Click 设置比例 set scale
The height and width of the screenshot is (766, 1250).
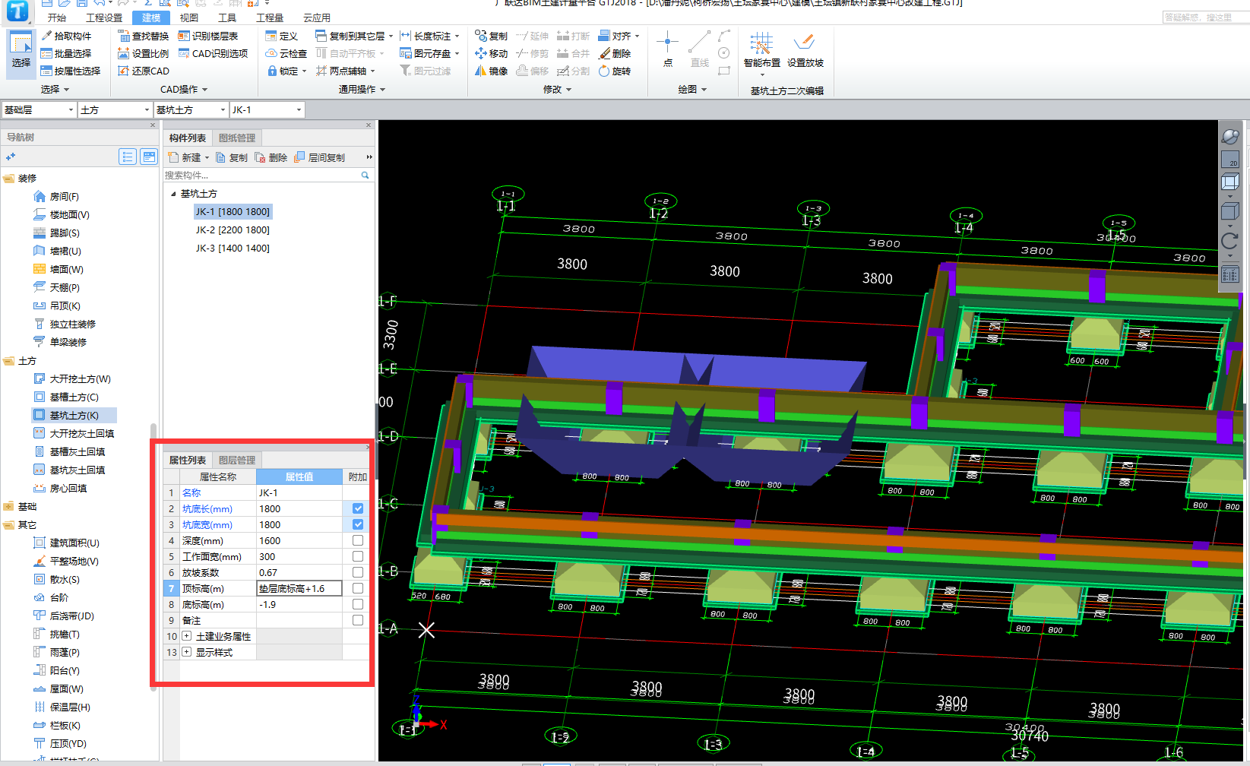[x=144, y=53]
